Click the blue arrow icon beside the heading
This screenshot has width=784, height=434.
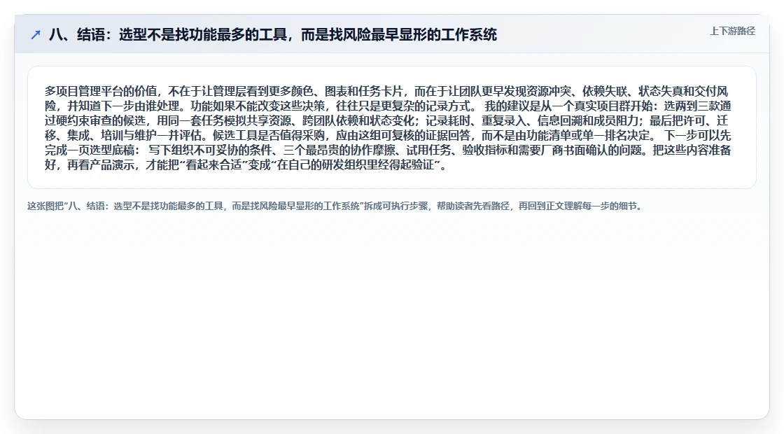pyautogui.click(x=36, y=34)
